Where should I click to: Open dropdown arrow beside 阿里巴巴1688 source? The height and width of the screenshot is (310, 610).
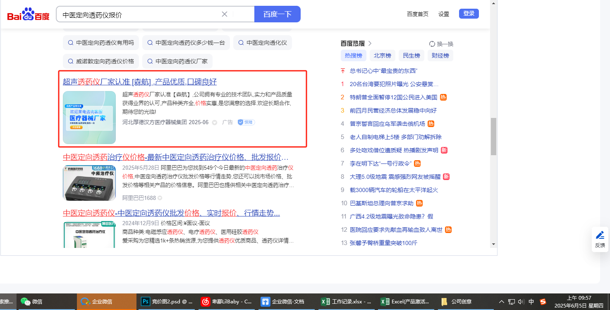(160, 198)
